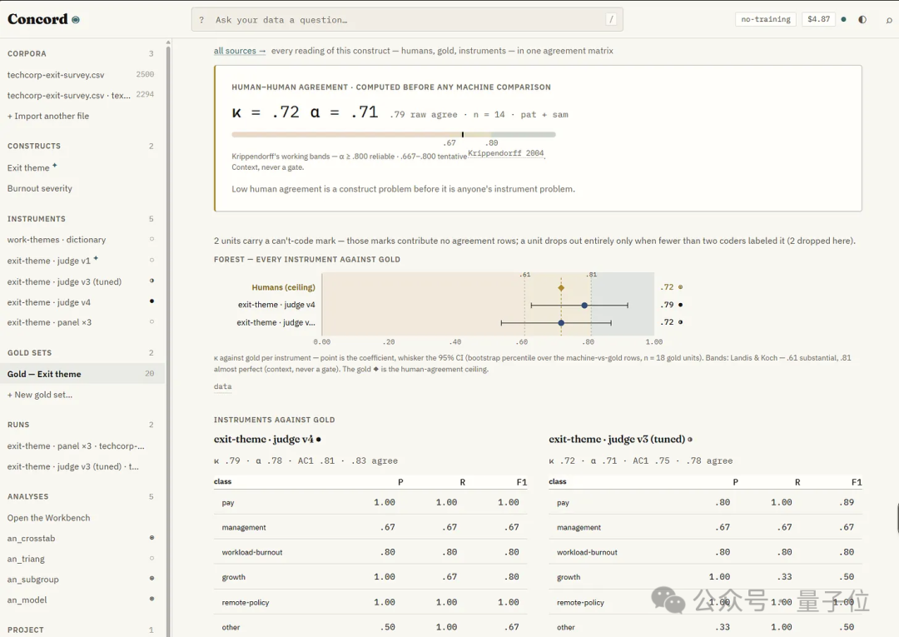The image size is (899, 637).
Task: Click 'Open the Workbench'
Action: click(49, 518)
